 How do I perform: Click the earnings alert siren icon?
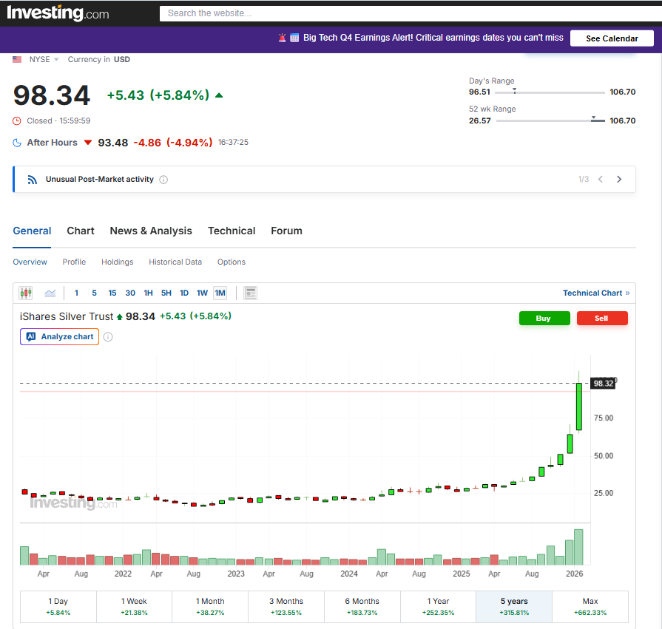pos(282,38)
